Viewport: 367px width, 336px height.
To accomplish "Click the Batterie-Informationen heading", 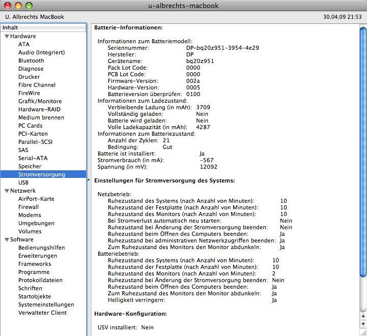I will coord(128,27).
